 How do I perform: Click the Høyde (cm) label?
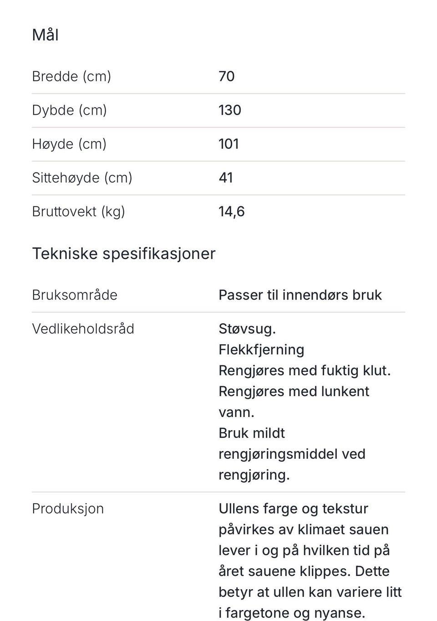pyautogui.click(x=69, y=144)
